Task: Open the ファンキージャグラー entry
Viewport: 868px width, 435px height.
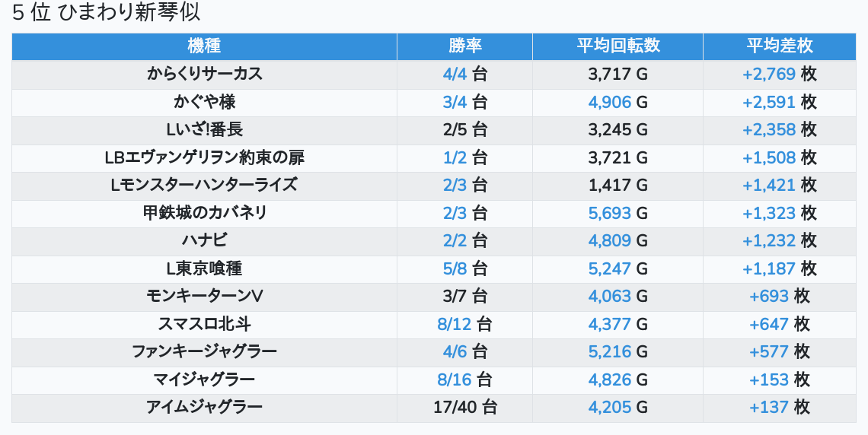Action: point(204,351)
